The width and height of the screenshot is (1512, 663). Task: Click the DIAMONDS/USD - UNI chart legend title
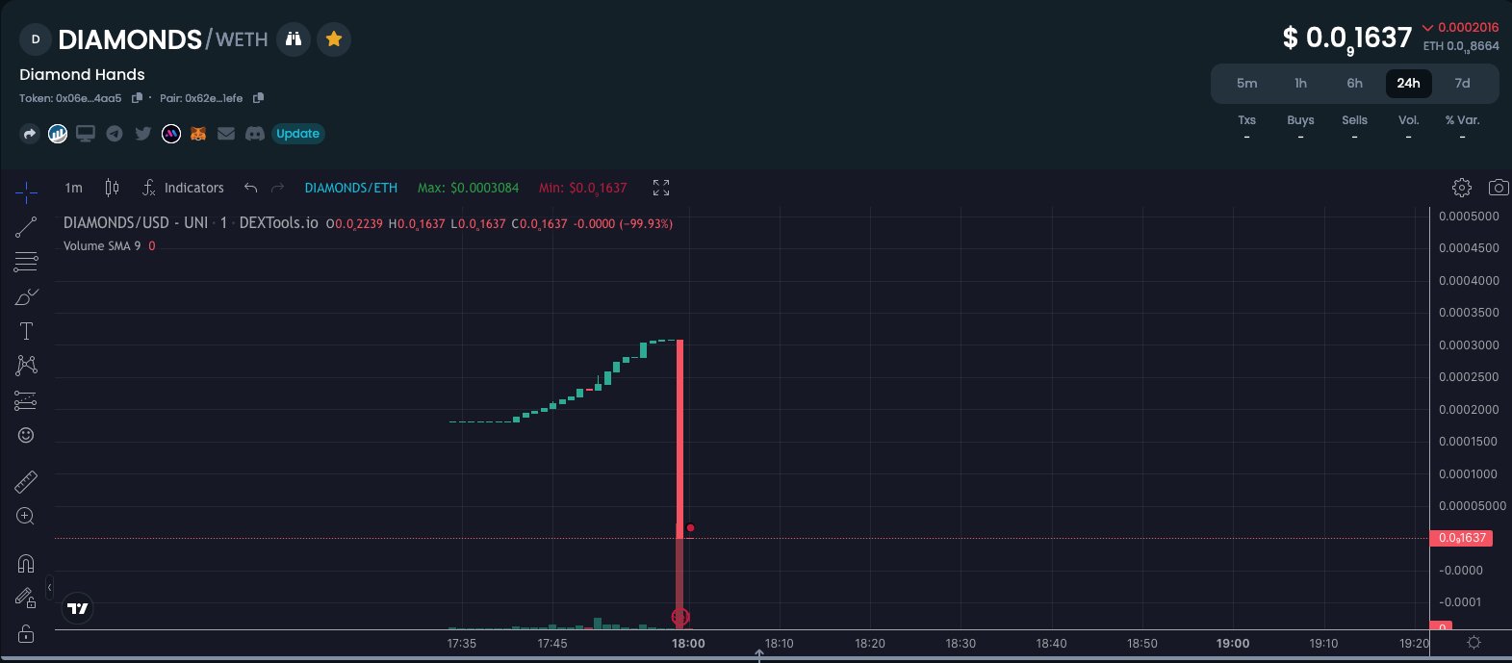click(x=191, y=223)
